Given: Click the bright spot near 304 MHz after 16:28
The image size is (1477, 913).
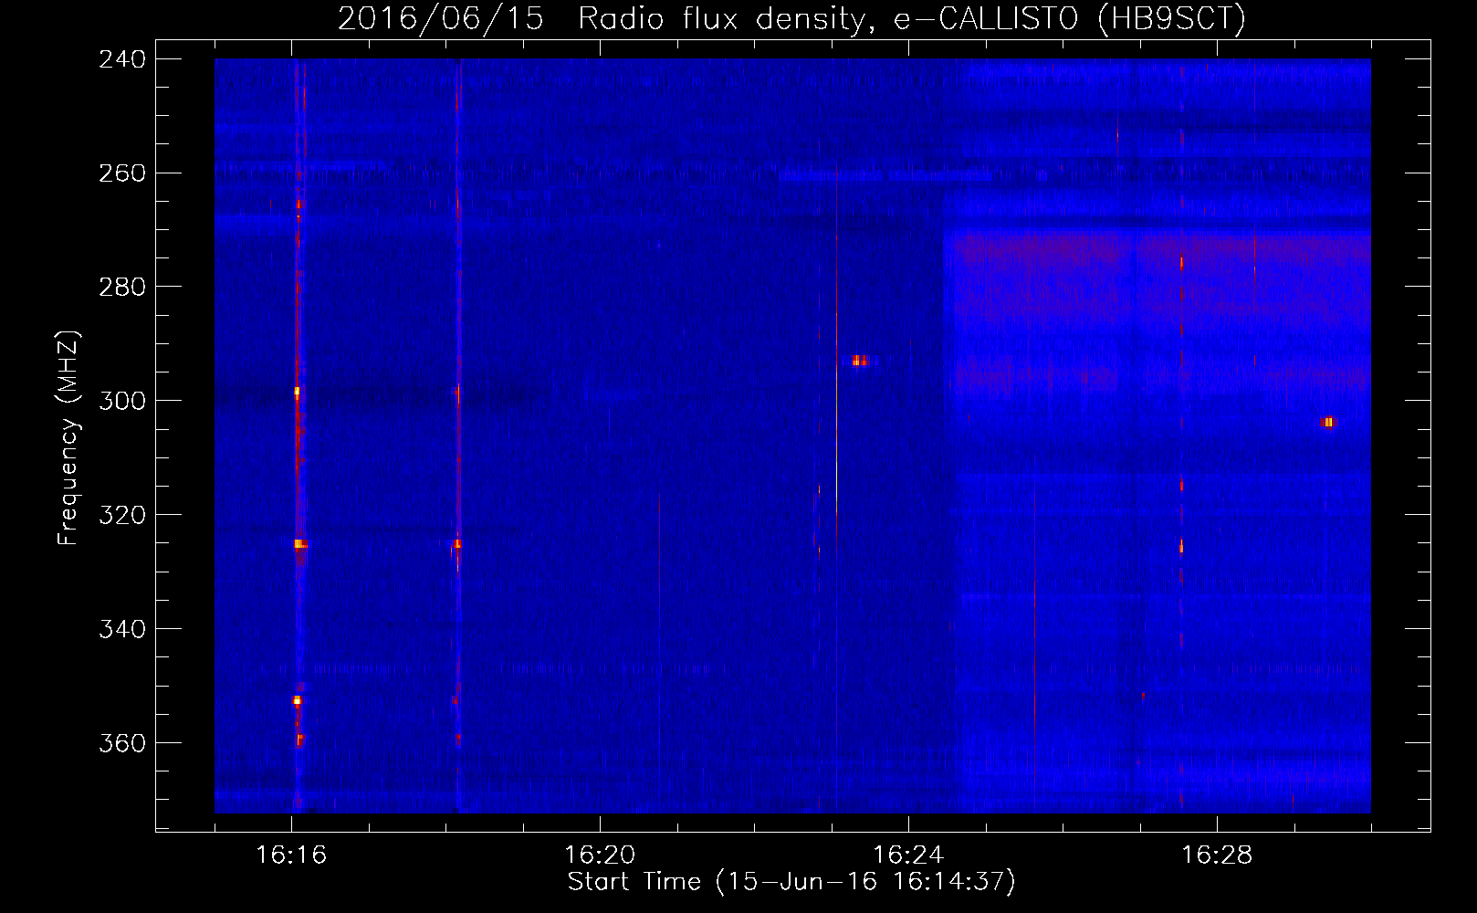Looking at the screenshot, I should point(1328,422).
